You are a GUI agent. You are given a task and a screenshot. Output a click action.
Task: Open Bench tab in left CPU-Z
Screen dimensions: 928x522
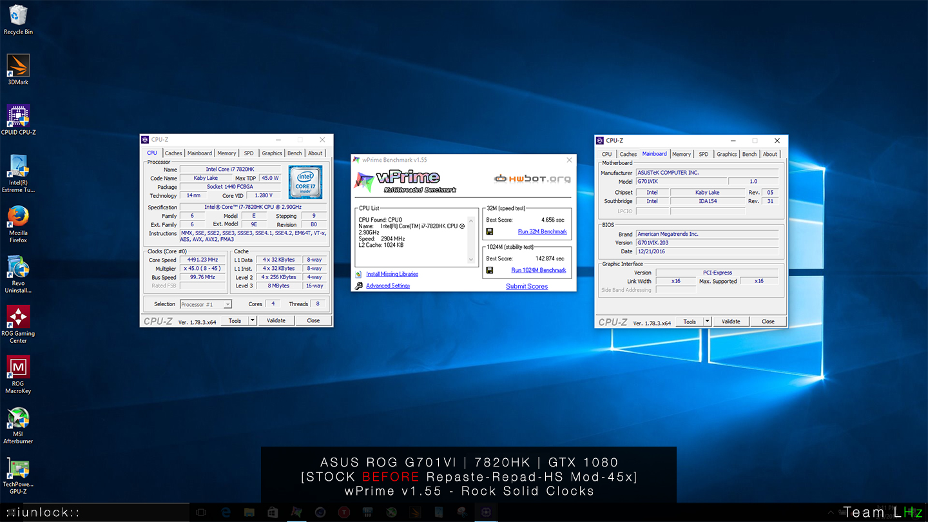click(295, 153)
